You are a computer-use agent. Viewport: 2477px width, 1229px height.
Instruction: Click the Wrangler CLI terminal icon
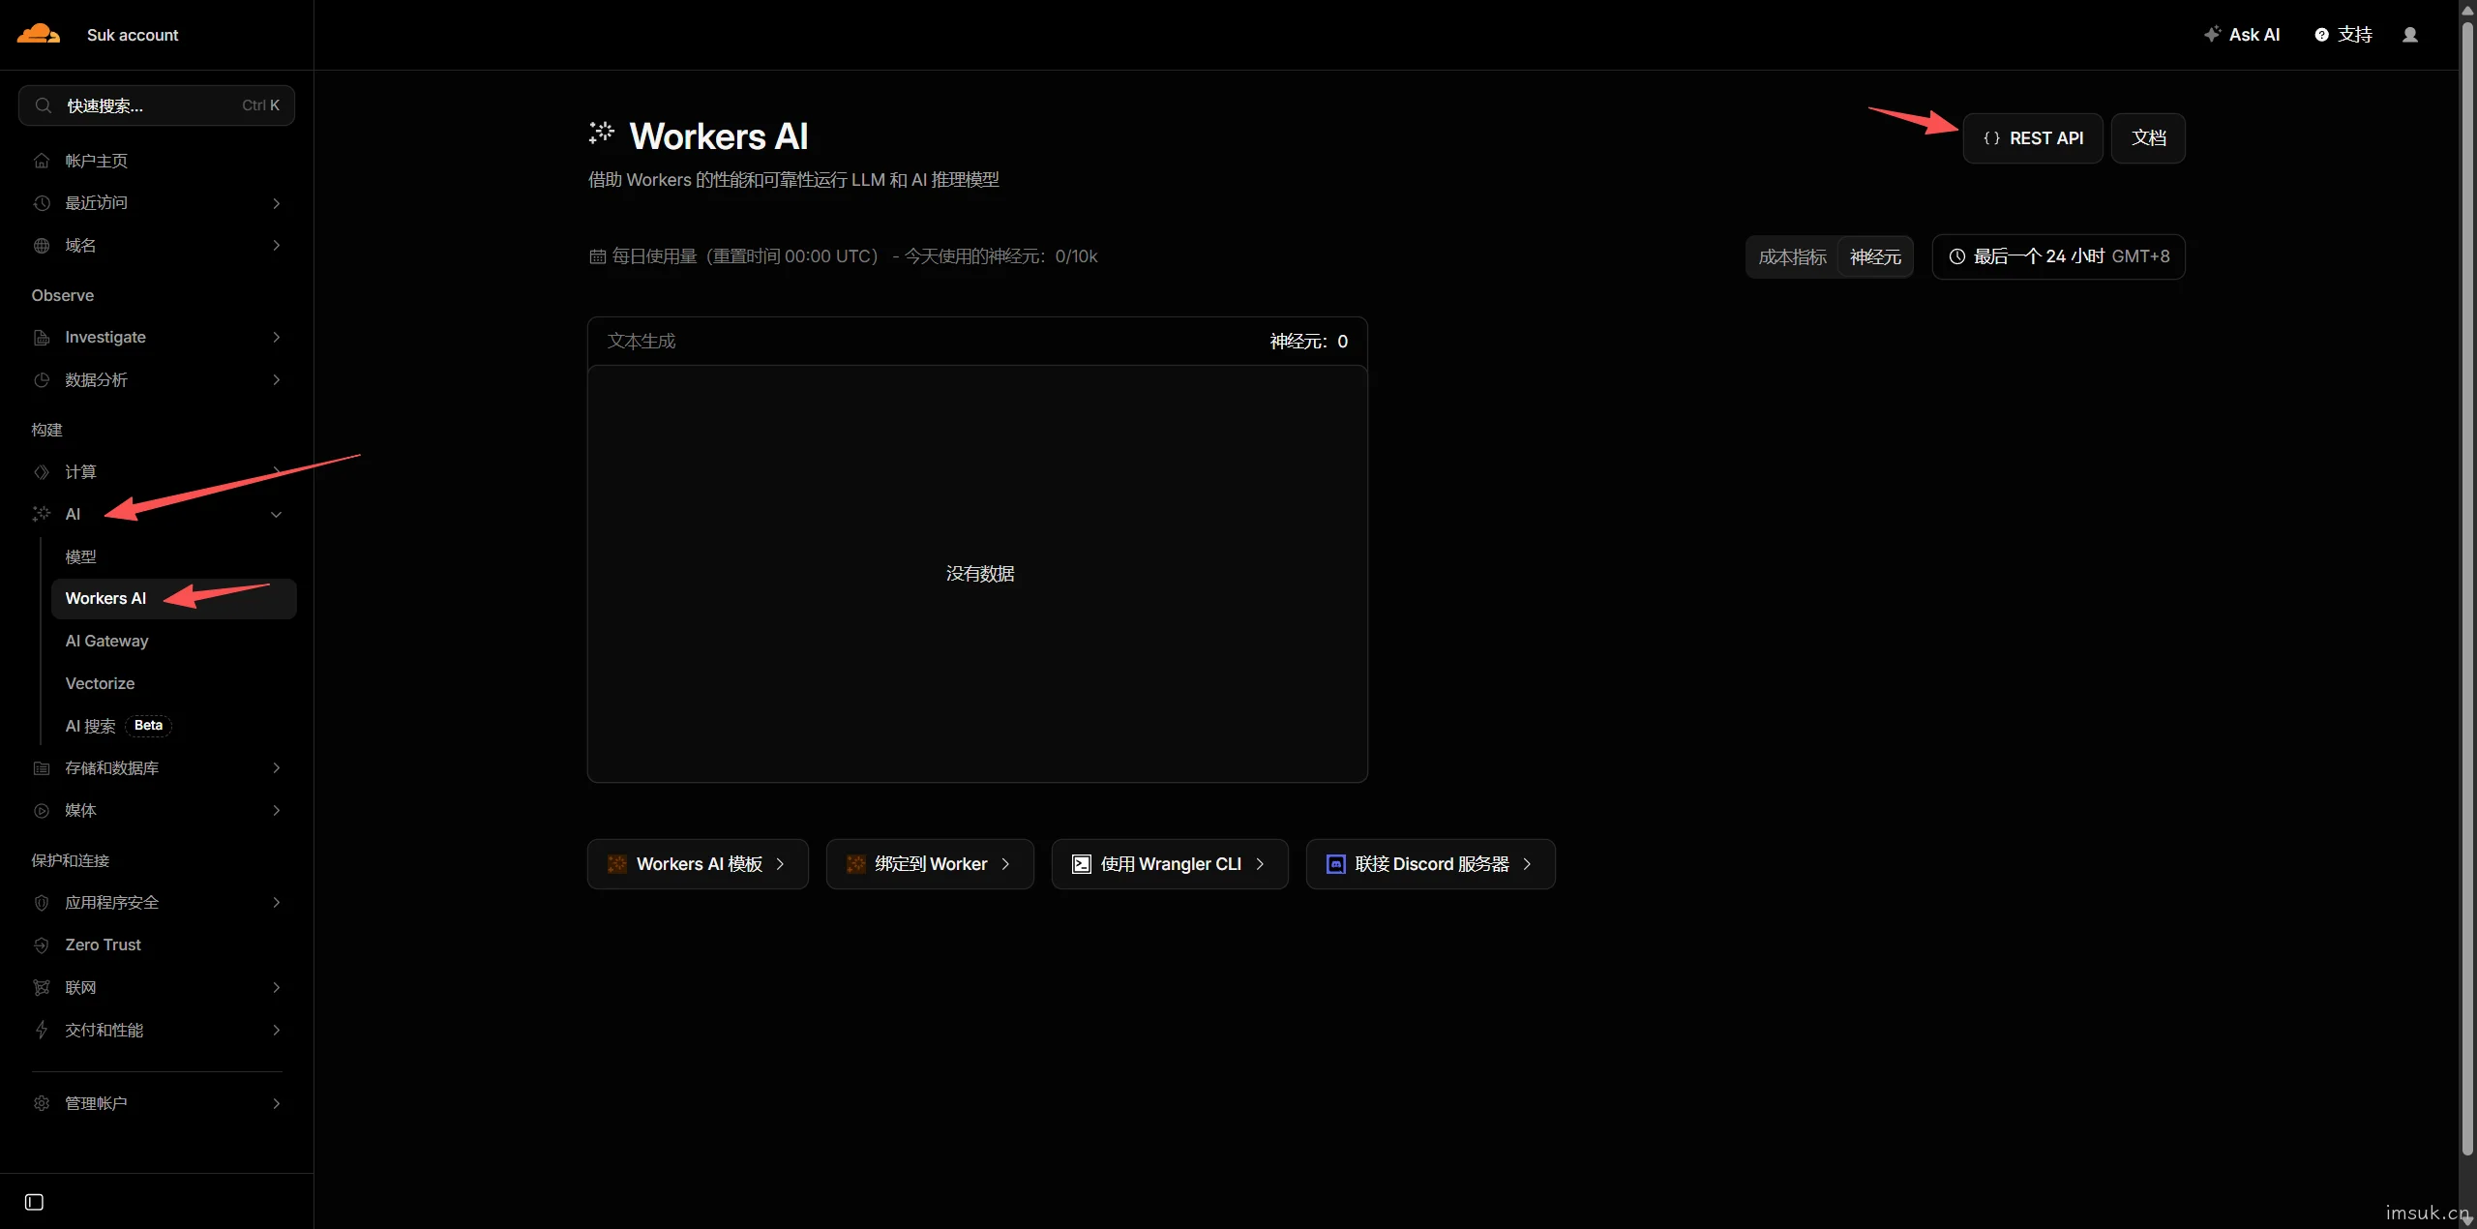click(x=1082, y=864)
